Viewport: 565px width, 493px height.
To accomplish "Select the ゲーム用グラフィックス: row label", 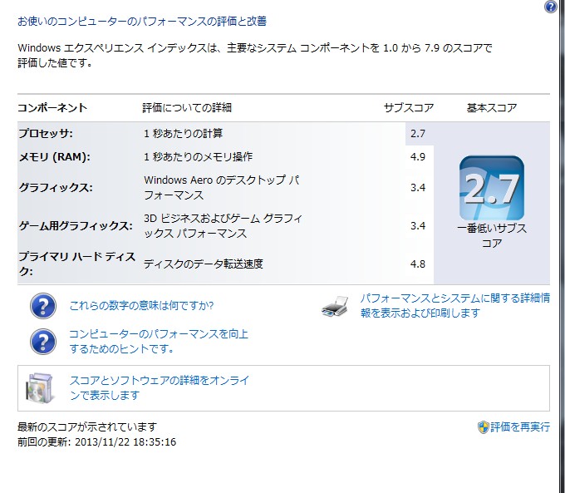I will click(x=76, y=226).
